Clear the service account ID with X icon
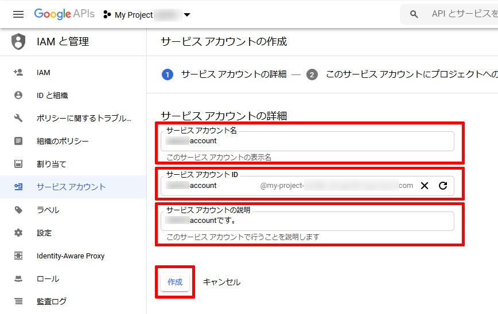Image resolution: width=498 pixels, height=314 pixels. [425, 186]
